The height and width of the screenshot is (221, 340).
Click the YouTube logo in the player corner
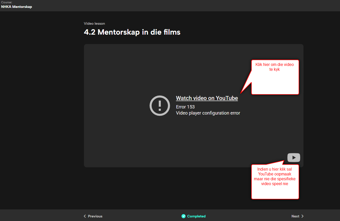tap(294, 158)
